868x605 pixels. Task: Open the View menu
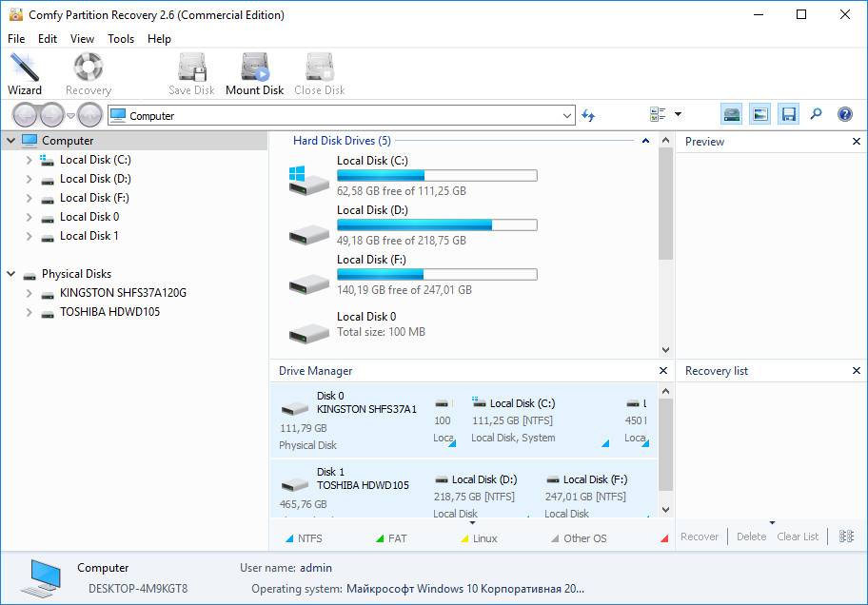(82, 39)
